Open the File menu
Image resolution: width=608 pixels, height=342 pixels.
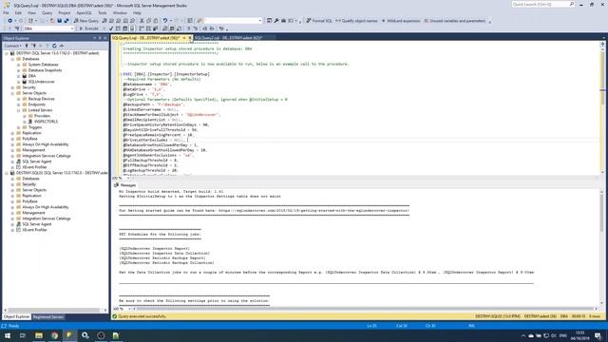[x=6, y=12]
